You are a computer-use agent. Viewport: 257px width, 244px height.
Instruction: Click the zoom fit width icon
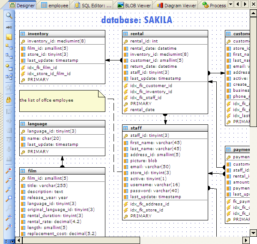pyautogui.click(x=9, y=227)
